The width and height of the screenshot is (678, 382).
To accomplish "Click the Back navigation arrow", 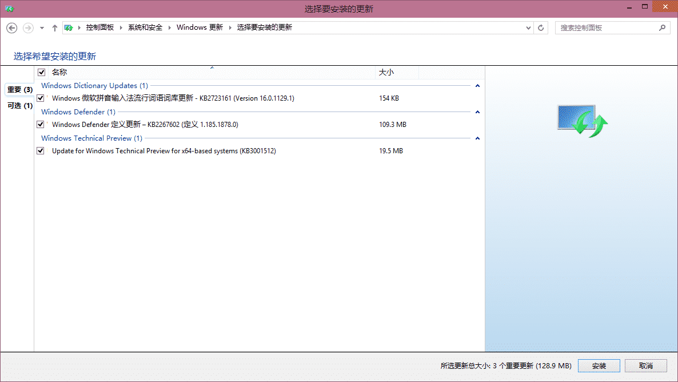I will pos(11,27).
